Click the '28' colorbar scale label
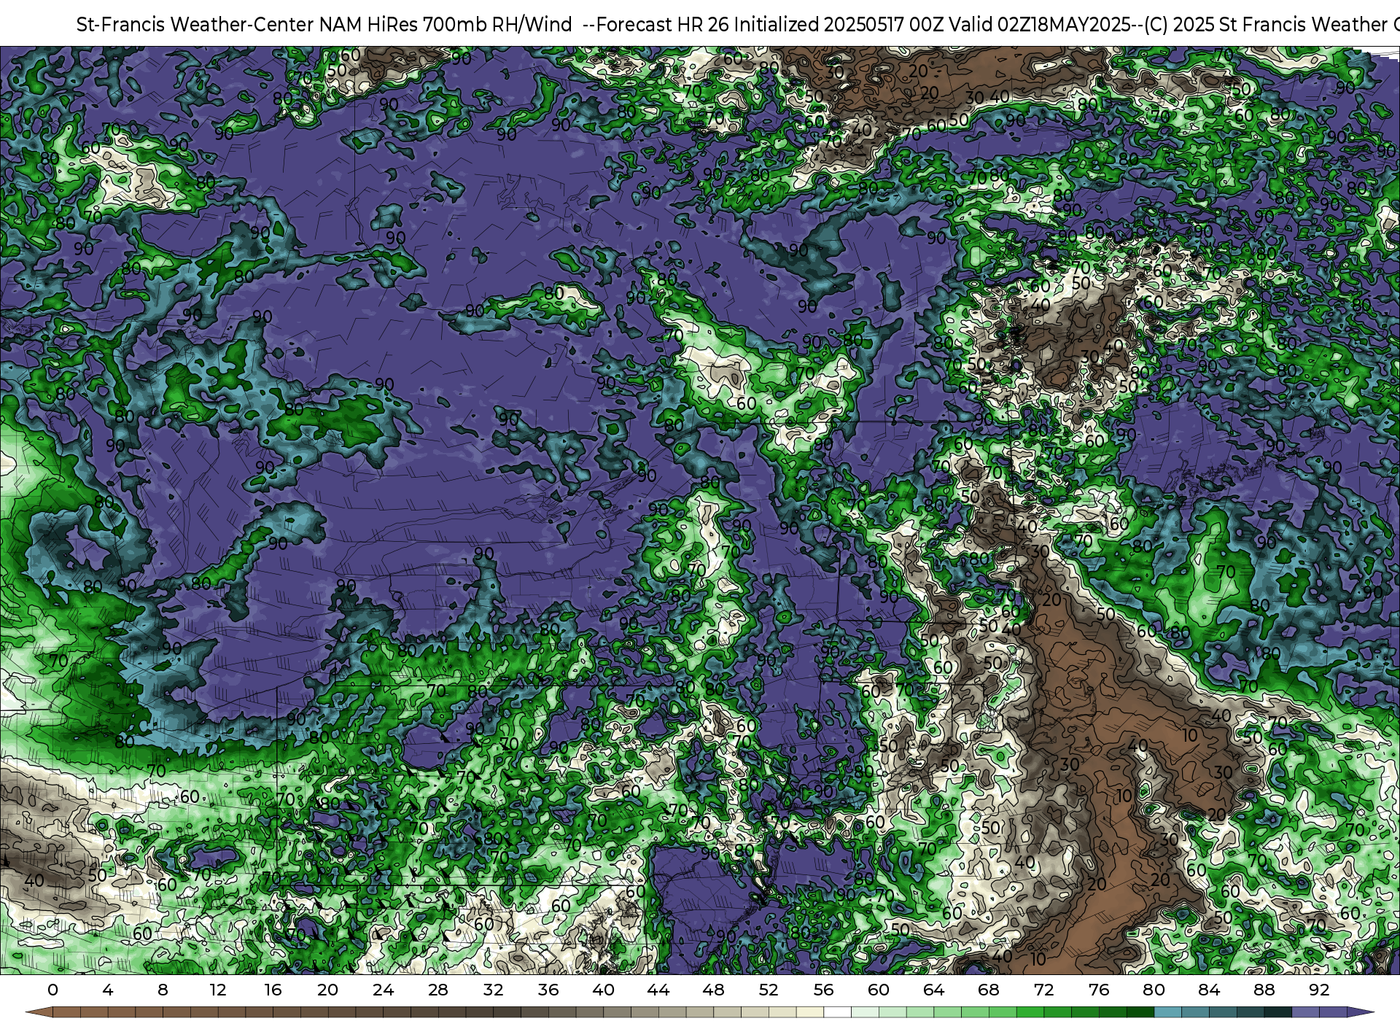The width and height of the screenshot is (1400, 1021). [437, 990]
